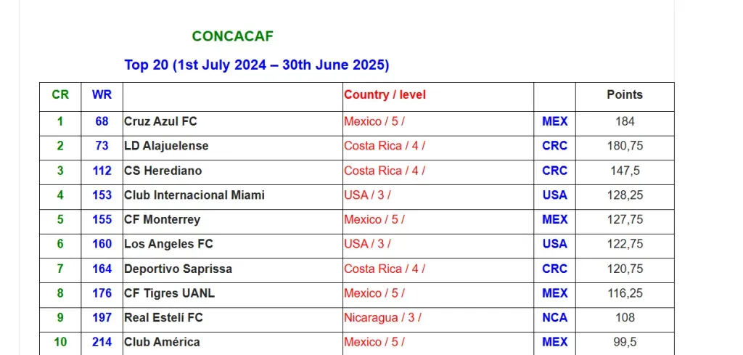Click Club Internacional Miami entry

click(x=194, y=195)
